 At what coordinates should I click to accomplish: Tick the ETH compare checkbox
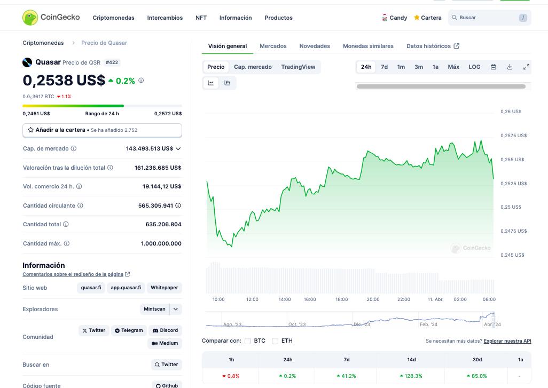coord(275,341)
